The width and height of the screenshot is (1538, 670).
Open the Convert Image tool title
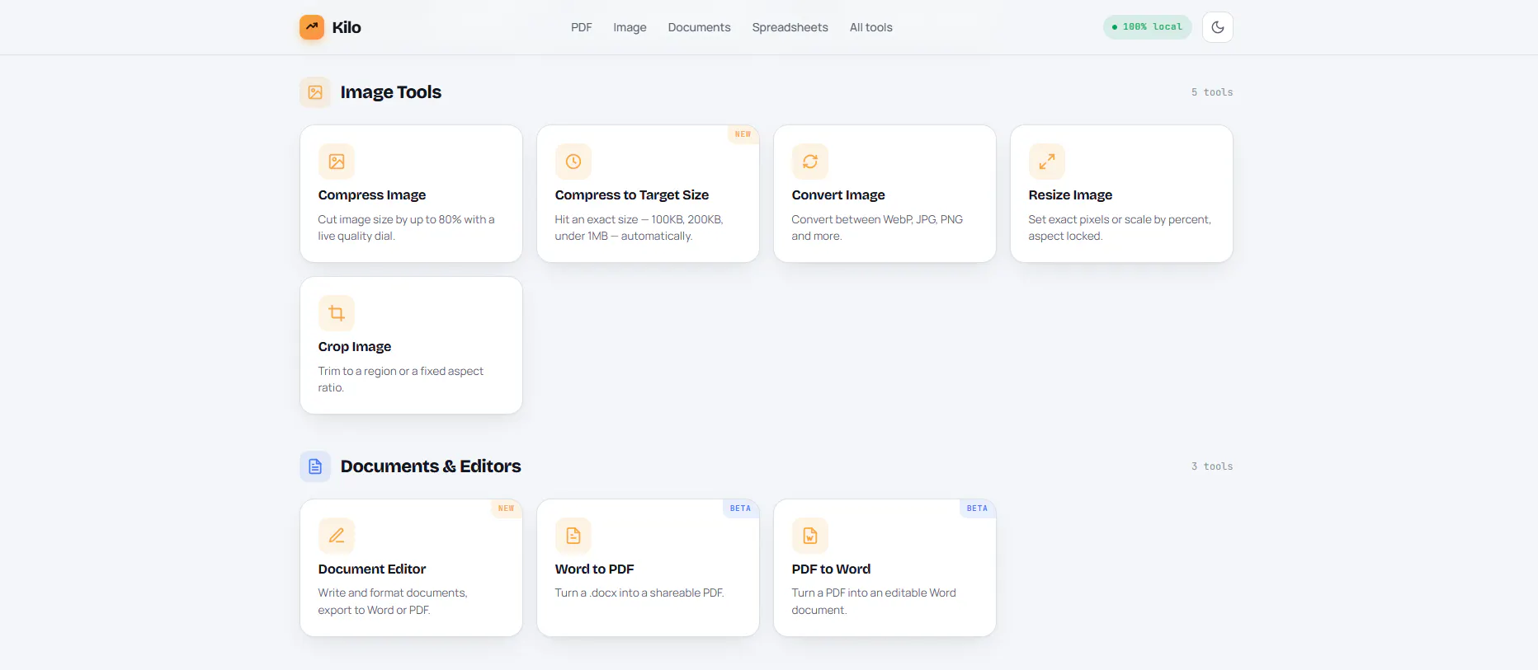[838, 195]
